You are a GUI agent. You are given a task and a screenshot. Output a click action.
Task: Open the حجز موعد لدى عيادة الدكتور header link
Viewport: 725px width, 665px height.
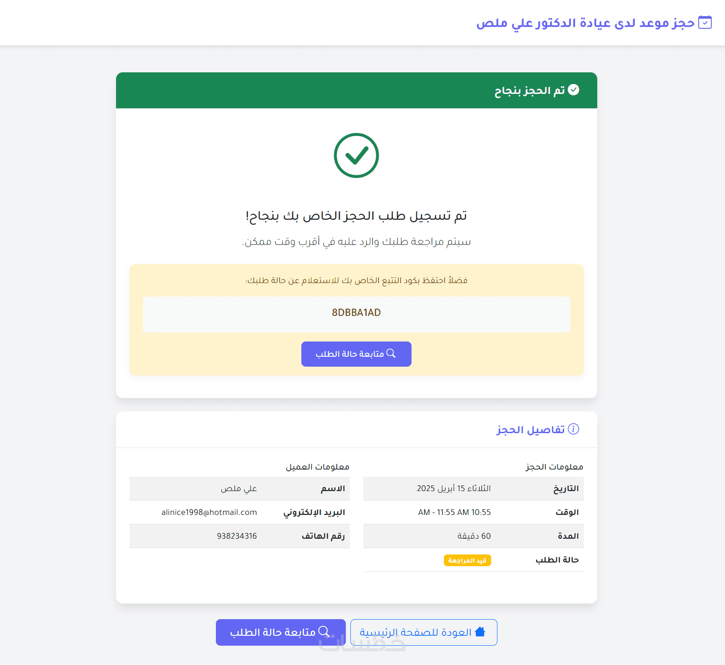pyautogui.click(x=585, y=23)
